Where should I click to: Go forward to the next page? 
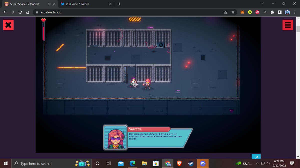tap(13, 12)
